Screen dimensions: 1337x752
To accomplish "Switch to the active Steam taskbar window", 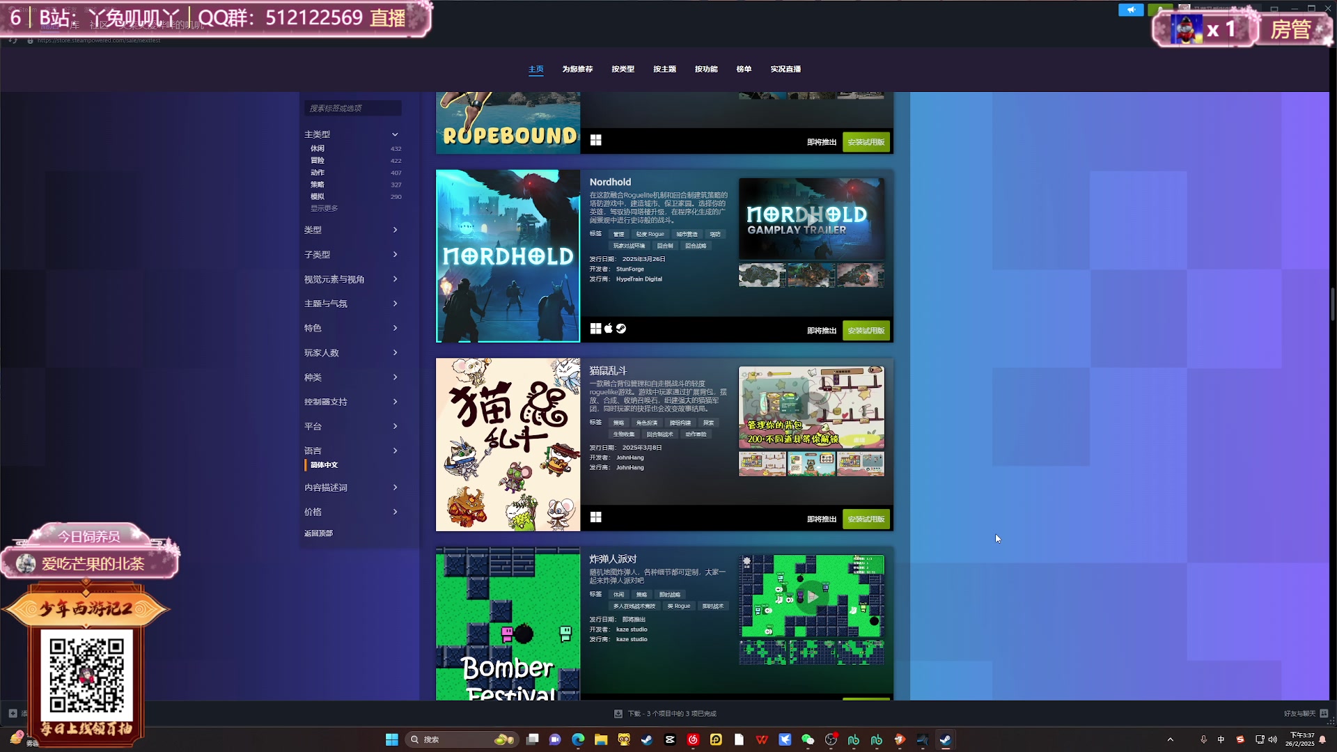I will point(945,739).
